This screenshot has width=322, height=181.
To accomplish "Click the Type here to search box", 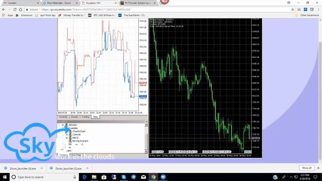I will 44,177.
